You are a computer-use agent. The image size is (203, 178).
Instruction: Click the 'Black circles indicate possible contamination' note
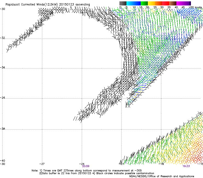pyautogui.click(x=125, y=173)
